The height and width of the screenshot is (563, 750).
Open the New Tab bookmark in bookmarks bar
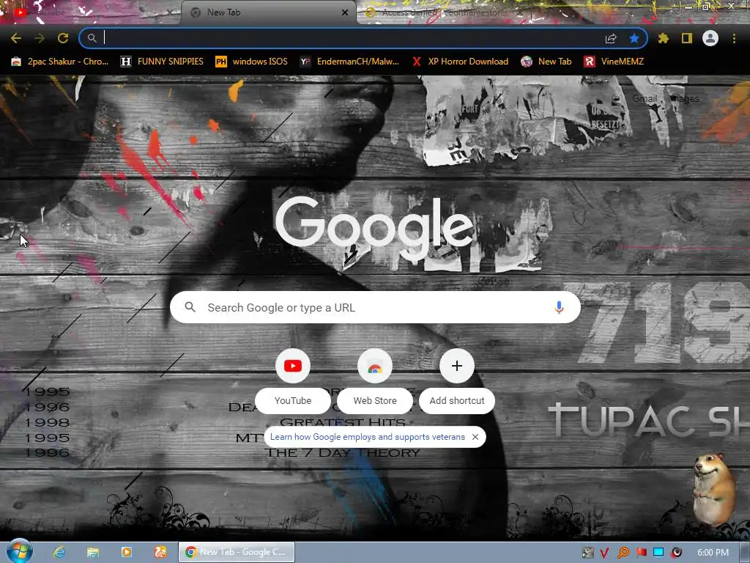(x=546, y=62)
